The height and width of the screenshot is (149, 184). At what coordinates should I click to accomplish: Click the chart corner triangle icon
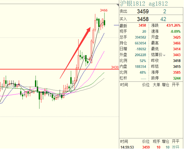(x=118, y=5)
